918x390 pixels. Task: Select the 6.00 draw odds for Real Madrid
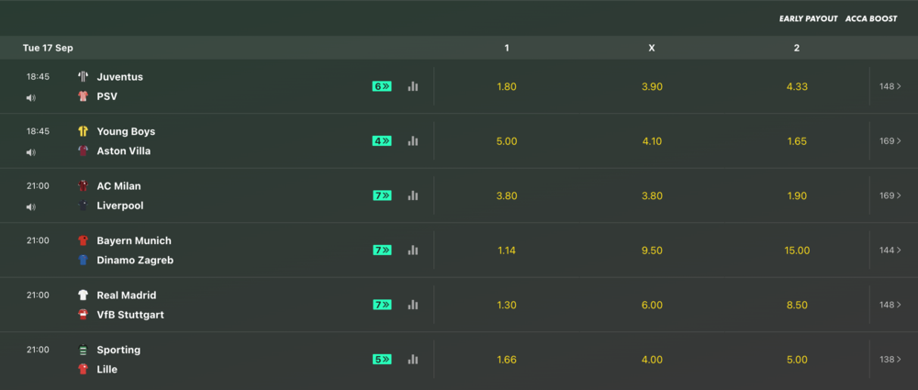(652, 305)
